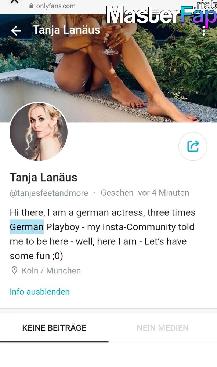Go back using the white arrow
This screenshot has width=217, height=367.
(x=16, y=31)
